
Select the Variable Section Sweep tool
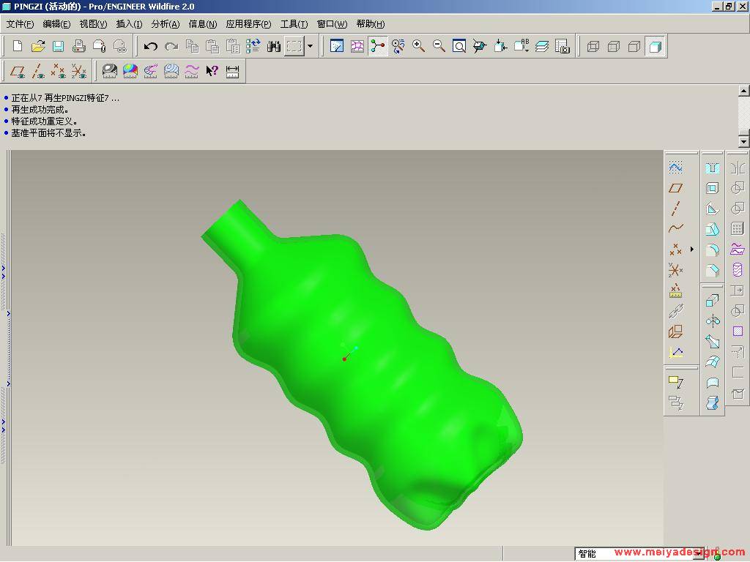tap(712, 341)
